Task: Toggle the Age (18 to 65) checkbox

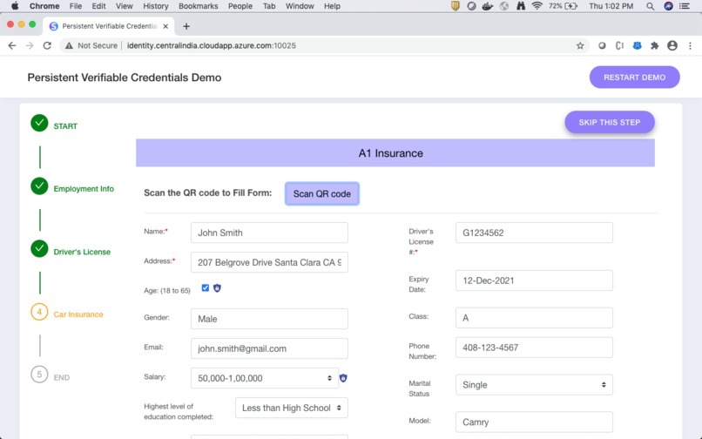Action: click(x=205, y=288)
